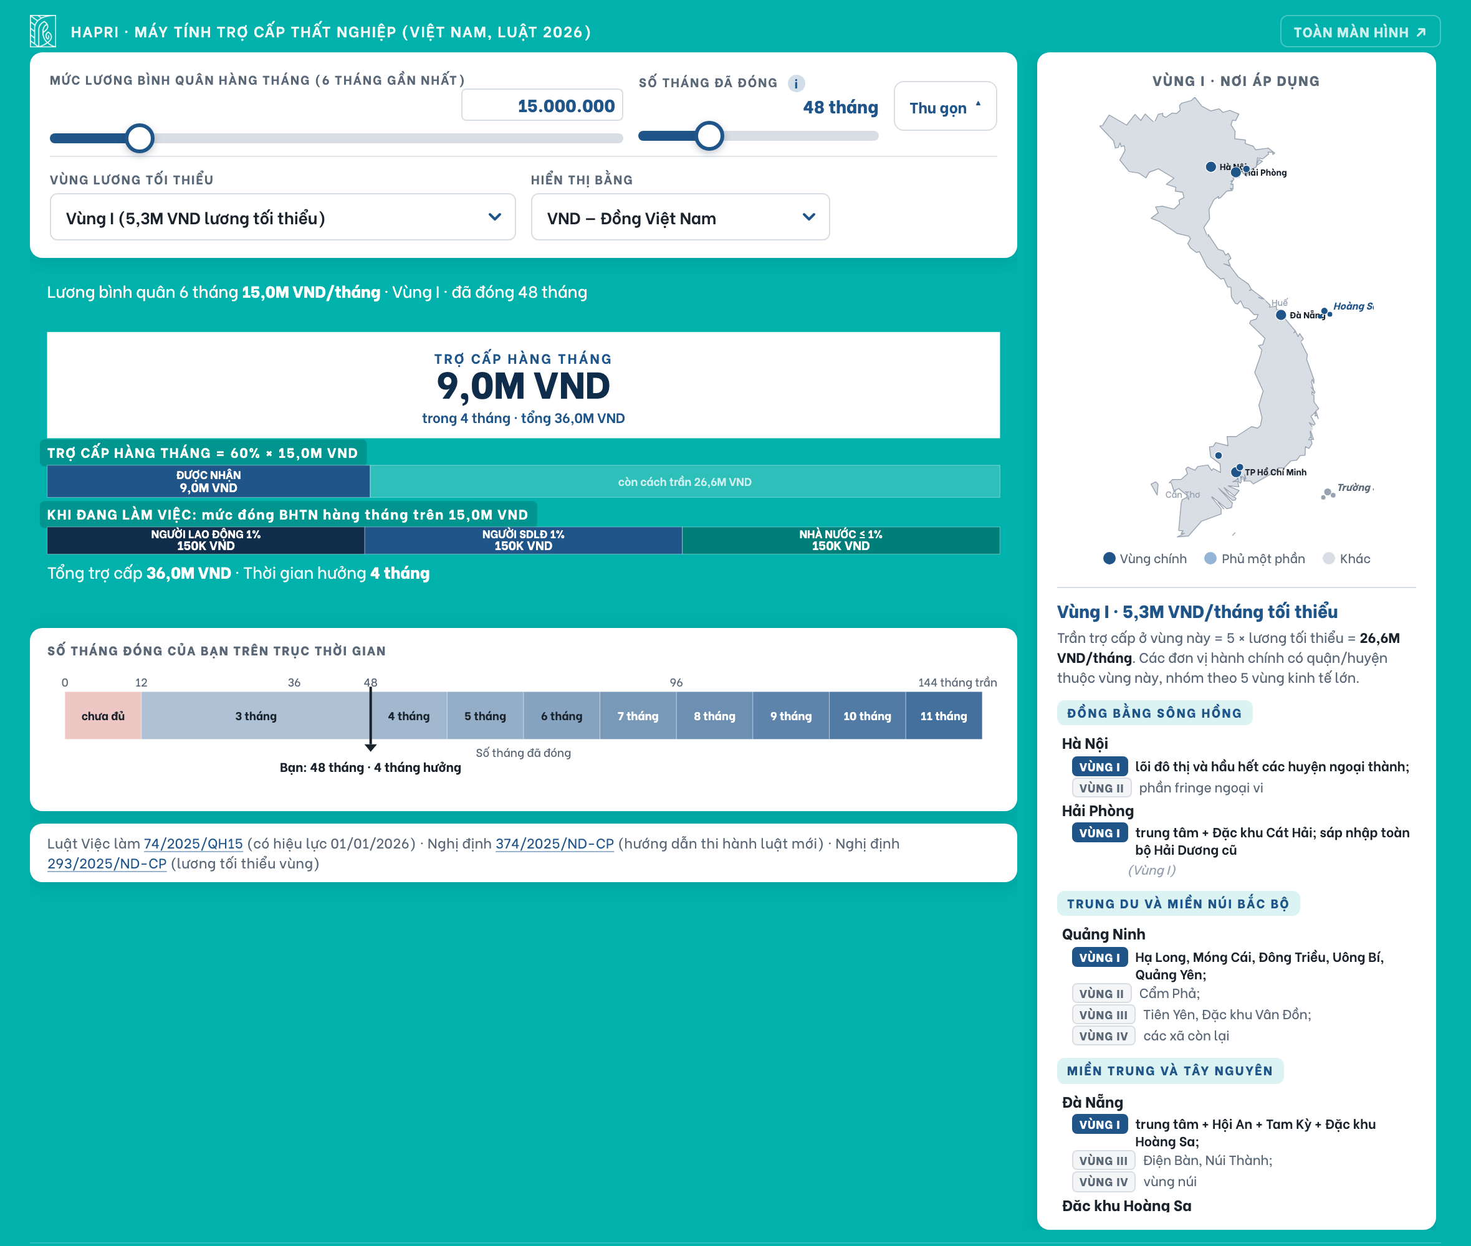Click the Phủ một phần legend dot
This screenshot has width=1471, height=1246.
click(1210, 558)
